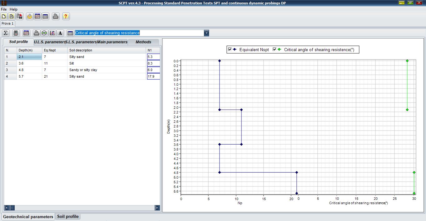Switch to the U.L.S. parameters tab
426x221 pixels.
click(x=49, y=42)
